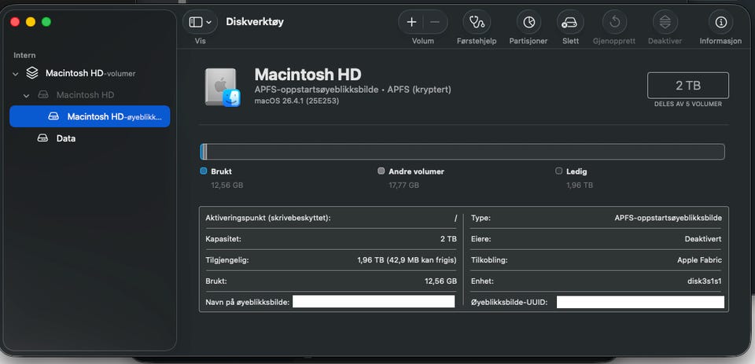Open the Partisjoner tool
This screenshot has height=364, width=755.
[528, 22]
